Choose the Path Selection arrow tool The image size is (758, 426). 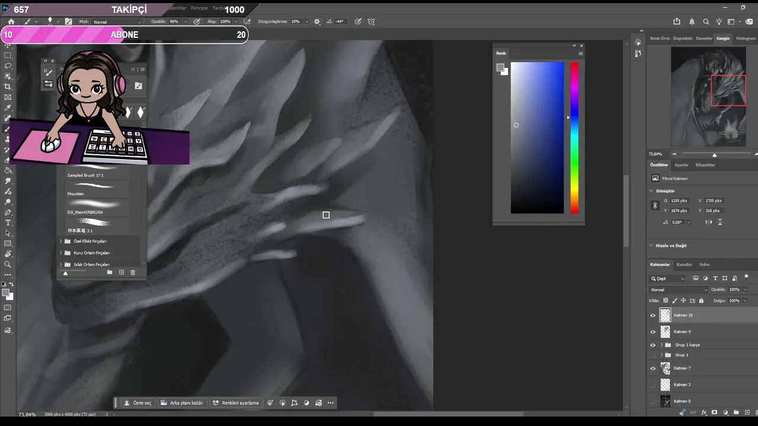click(x=8, y=233)
